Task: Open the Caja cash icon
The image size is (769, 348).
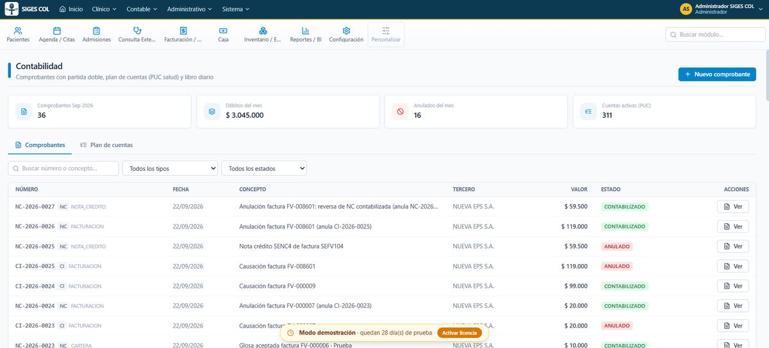Action: 223,31
